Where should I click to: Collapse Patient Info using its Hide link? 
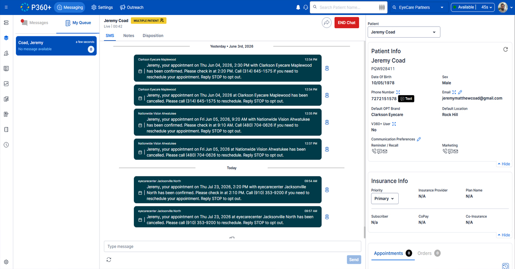(x=504, y=164)
